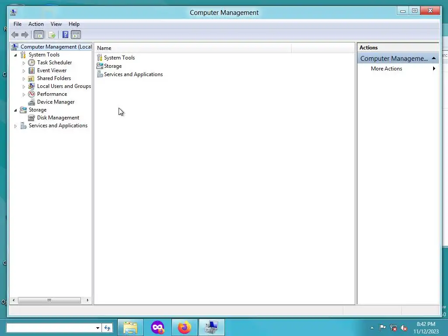448x336 pixels.
Task: Click Event Viewer icon in tree
Action: pyautogui.click(x=31, y=70)
